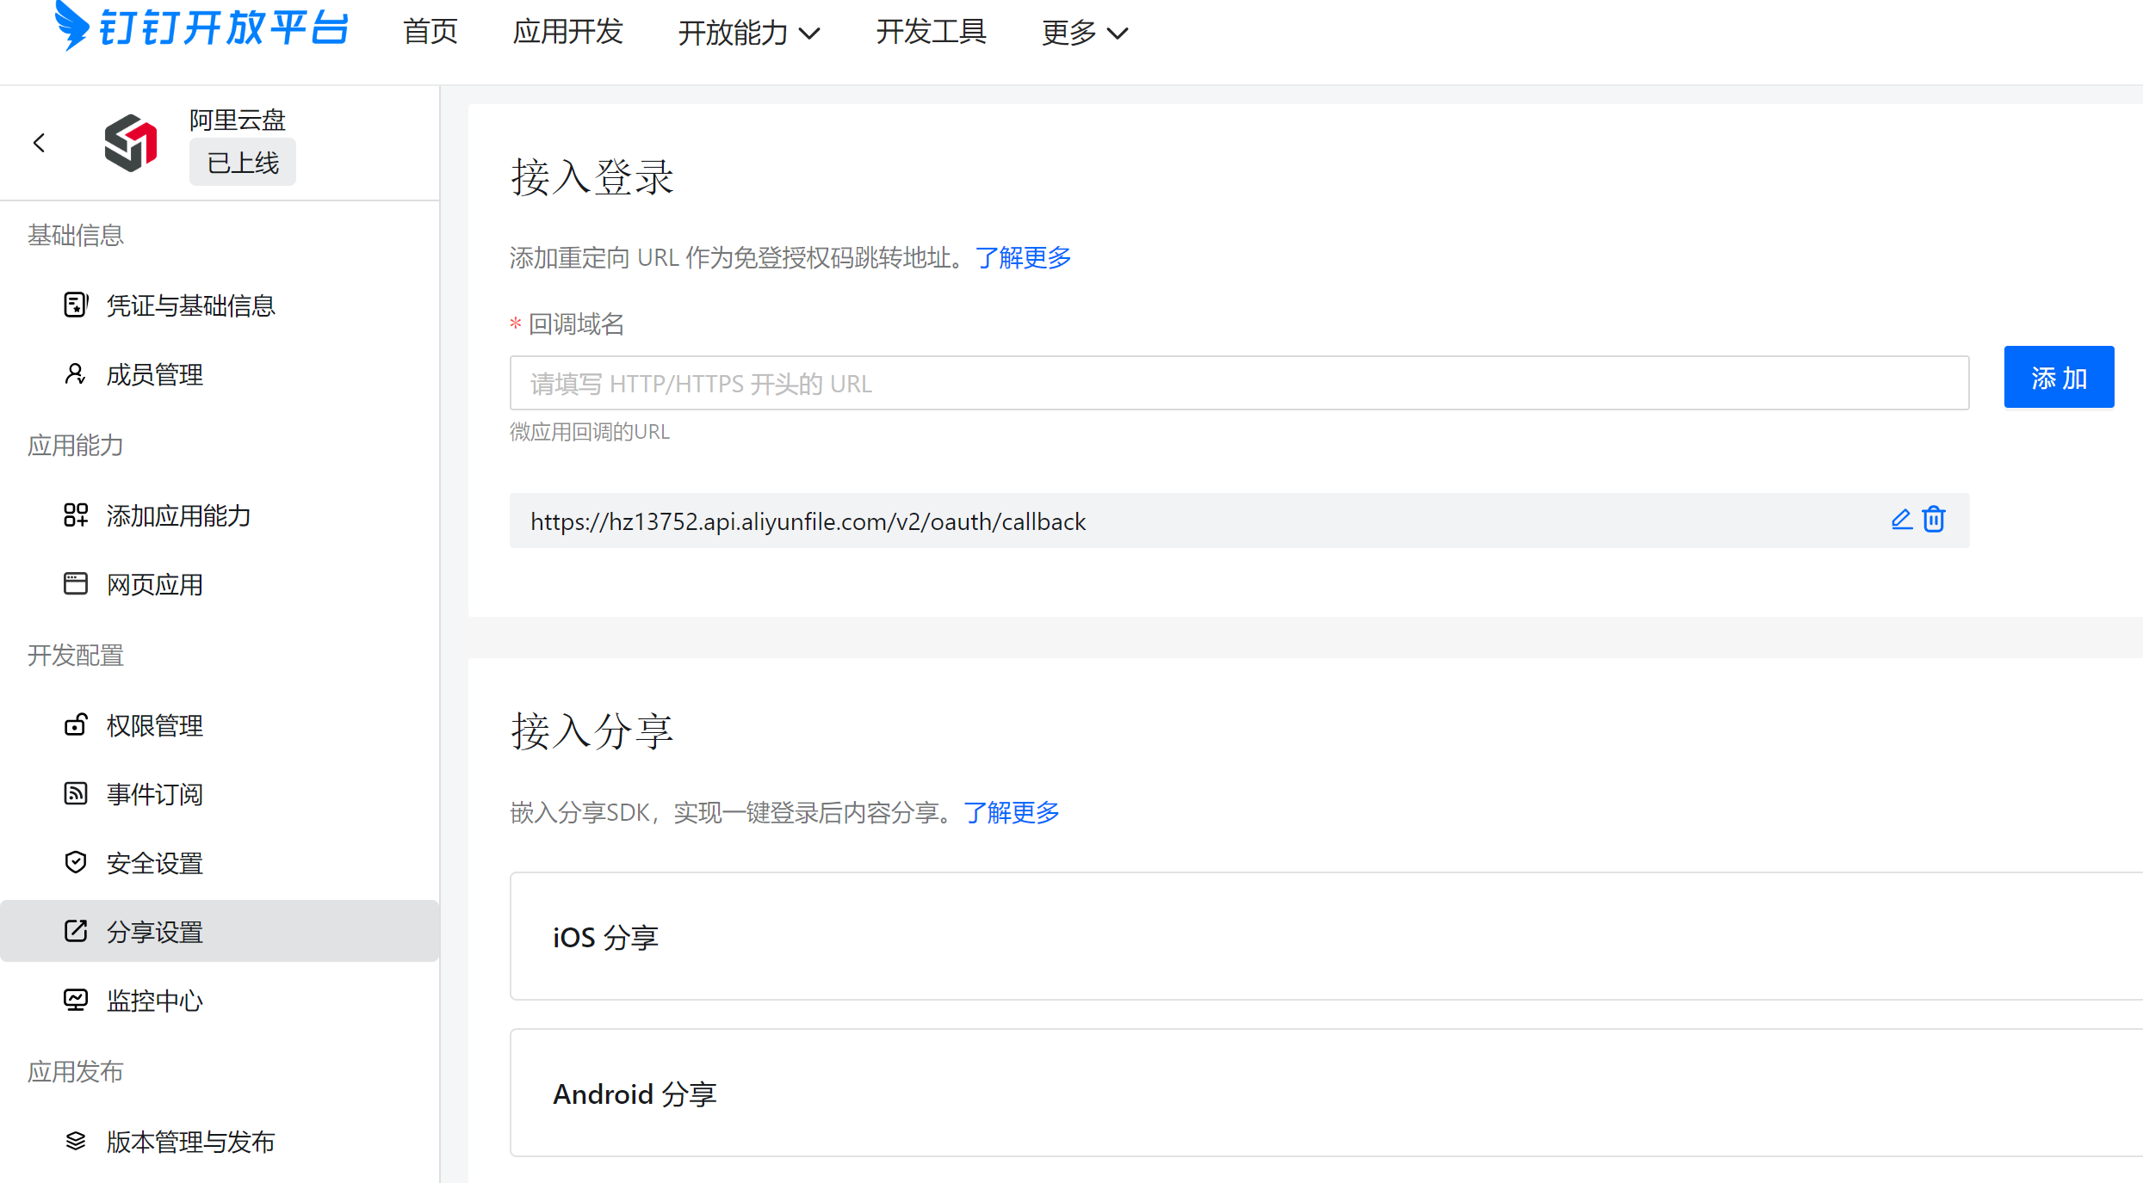Open 监控中心 sidebar item
2143x1183 pixels.
click(x=155, y=1001)
